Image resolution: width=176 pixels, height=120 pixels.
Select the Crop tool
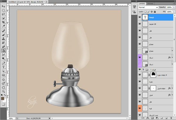[x=4, y=22]
